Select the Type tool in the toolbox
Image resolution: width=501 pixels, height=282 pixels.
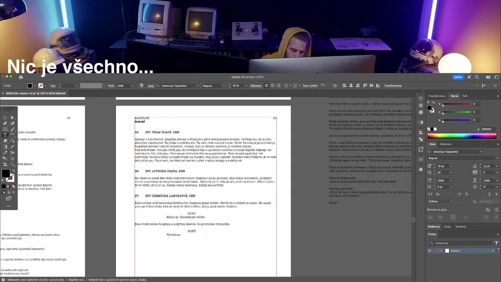pyautogui.click(x=5, y=135)
